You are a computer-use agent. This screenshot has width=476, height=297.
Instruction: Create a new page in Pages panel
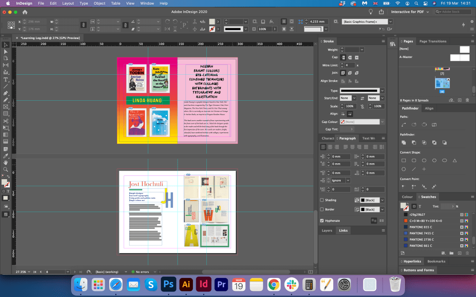[459, 100]
